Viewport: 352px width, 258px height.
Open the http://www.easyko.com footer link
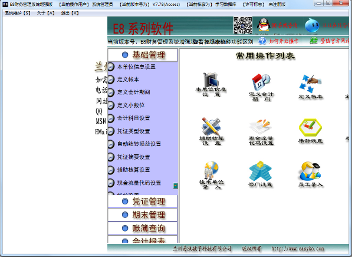click(x=298, y=249)
